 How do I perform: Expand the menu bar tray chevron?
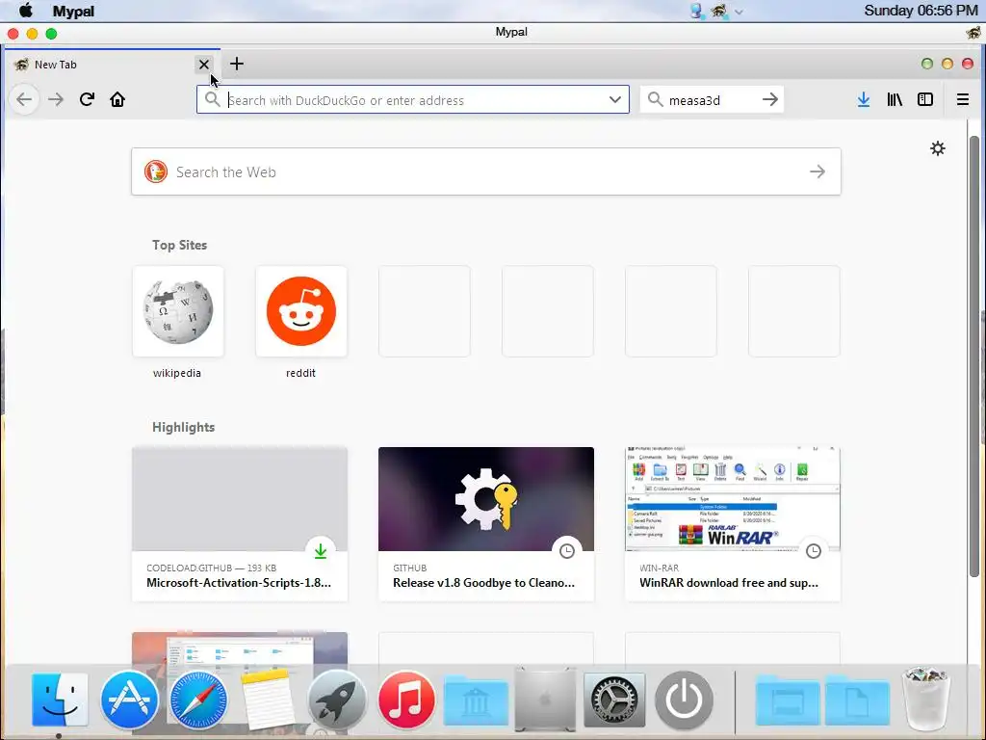(739, 12)
